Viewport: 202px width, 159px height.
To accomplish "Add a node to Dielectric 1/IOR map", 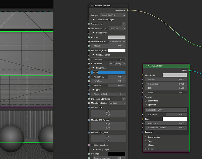I will [x=124, y=99].
